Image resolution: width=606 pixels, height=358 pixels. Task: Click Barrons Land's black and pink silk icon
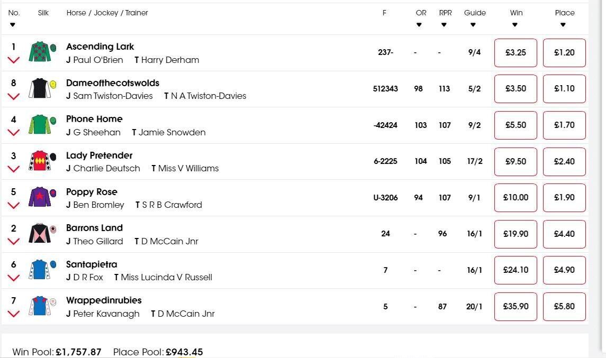tap(42, 233)
